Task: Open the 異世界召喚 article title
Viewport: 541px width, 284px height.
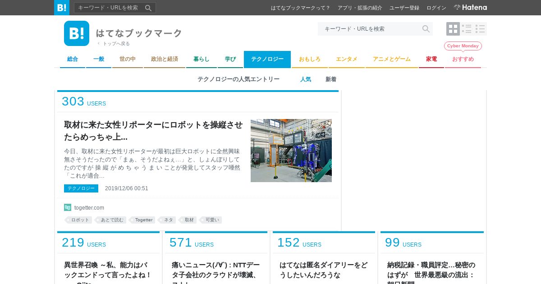Action: click(x=108, y=272)
